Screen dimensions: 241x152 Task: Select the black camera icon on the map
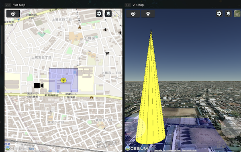pyautogui.click(x=39, y=86)
